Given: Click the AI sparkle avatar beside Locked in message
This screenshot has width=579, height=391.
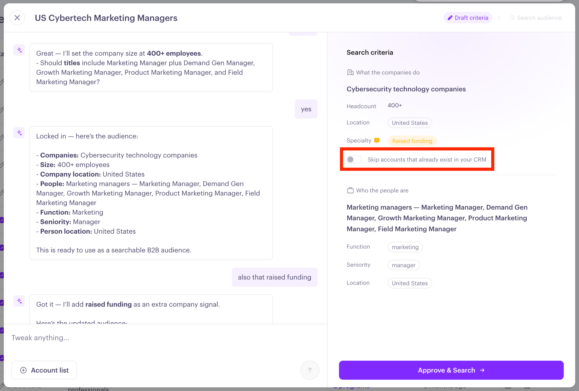Looking at the screenshot, I should click(x=19, y=132).
